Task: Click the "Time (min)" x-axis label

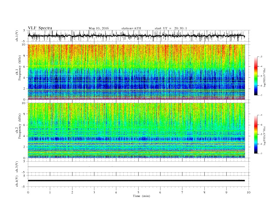Action: (x=141, y=196)
